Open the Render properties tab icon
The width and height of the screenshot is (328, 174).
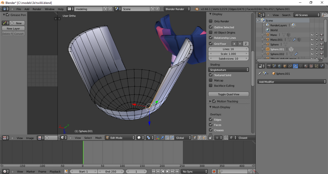click(269, 66)
